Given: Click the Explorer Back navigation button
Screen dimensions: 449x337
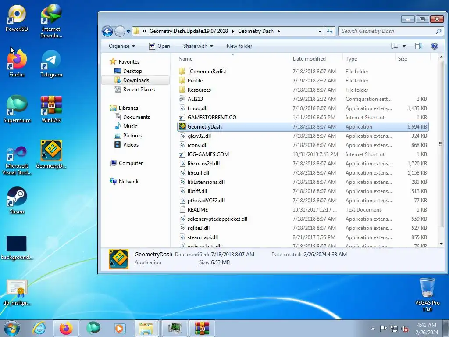Looking at the screenshot, I should (x=108, y=31).
